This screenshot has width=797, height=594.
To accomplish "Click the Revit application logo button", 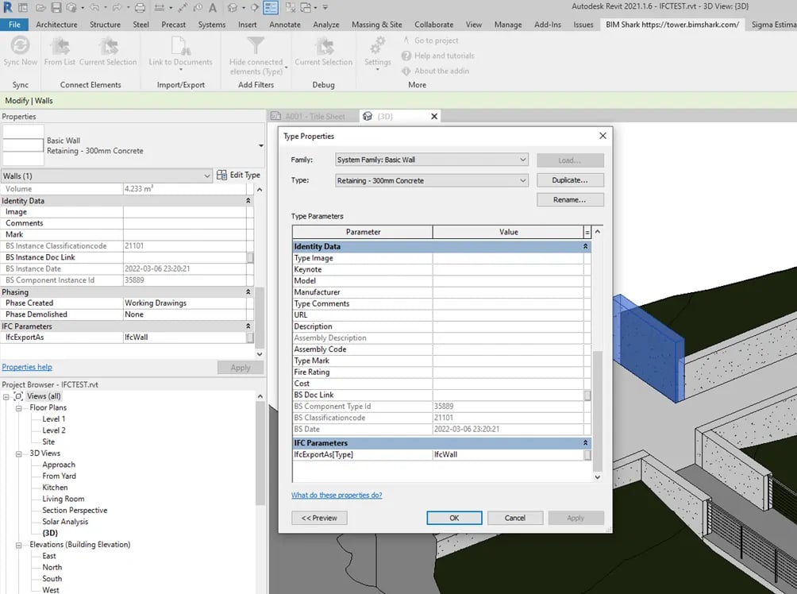I will point(8,7).
